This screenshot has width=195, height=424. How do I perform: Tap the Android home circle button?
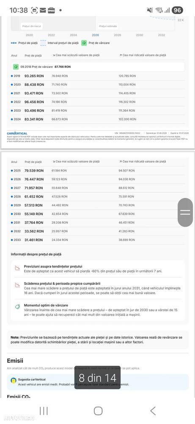98,411
